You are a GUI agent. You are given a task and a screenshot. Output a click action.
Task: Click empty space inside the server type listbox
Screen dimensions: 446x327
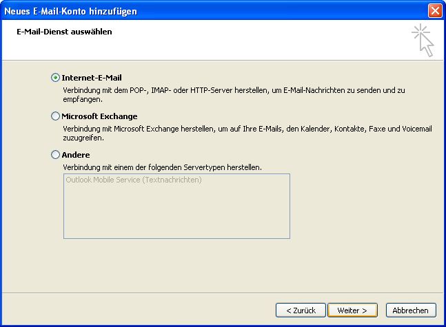click(x=176, y=213)
